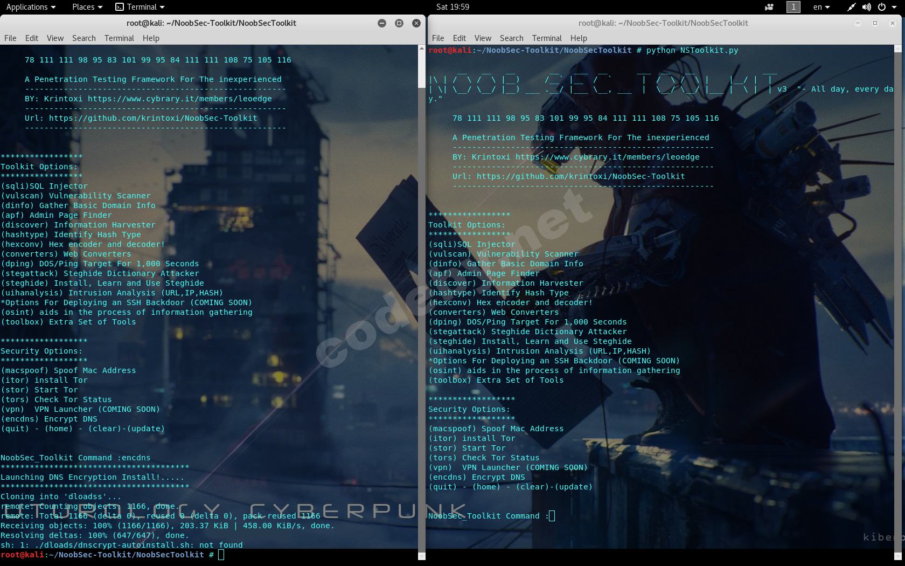Click "(sqli)SQL Injector" in left terminal
Image resolution: width=905 pixels, height=566 pixels.
44,186
